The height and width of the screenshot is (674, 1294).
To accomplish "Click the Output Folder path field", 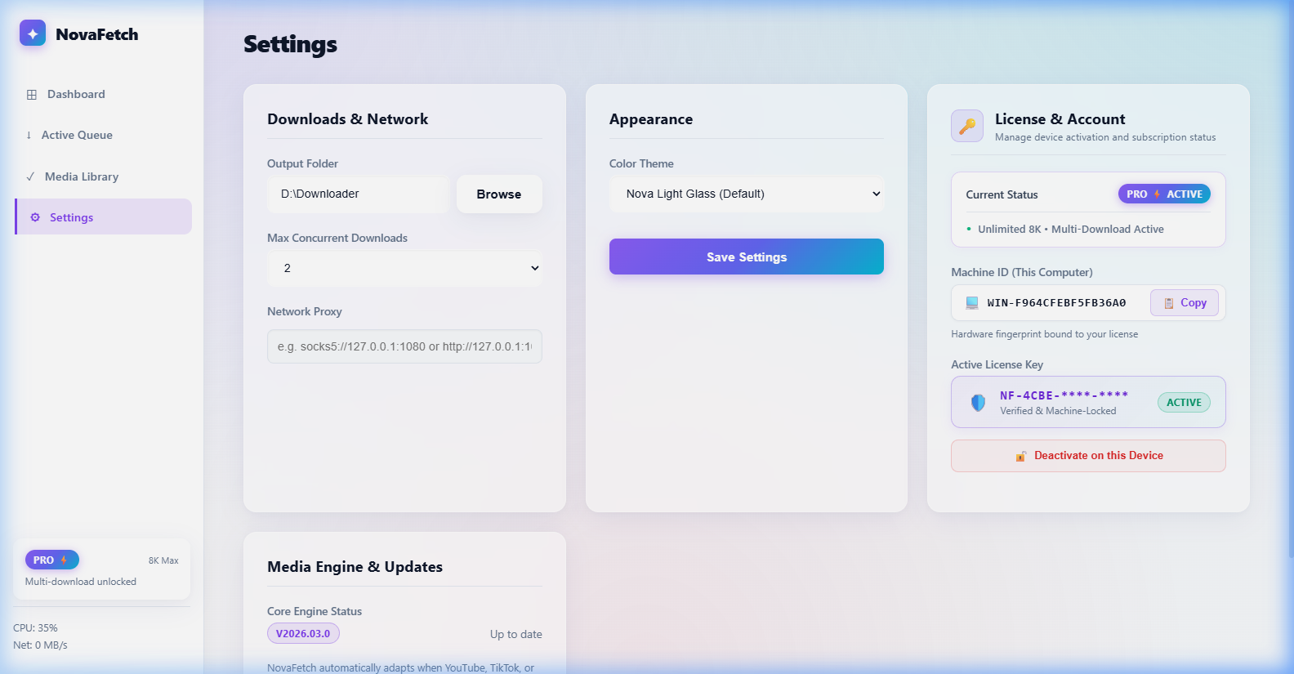I will coord(359,194).
